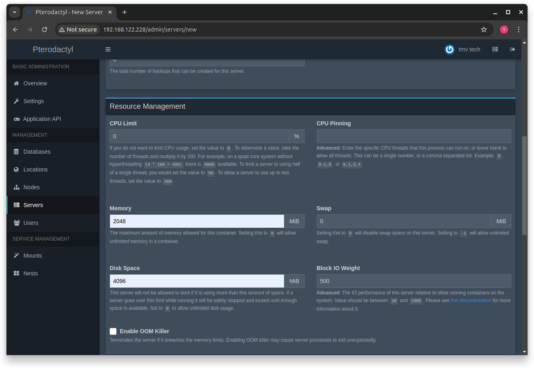Screen dimensions: 534x368
Task: Sign out using the logout icon
Action: point(512,49)
